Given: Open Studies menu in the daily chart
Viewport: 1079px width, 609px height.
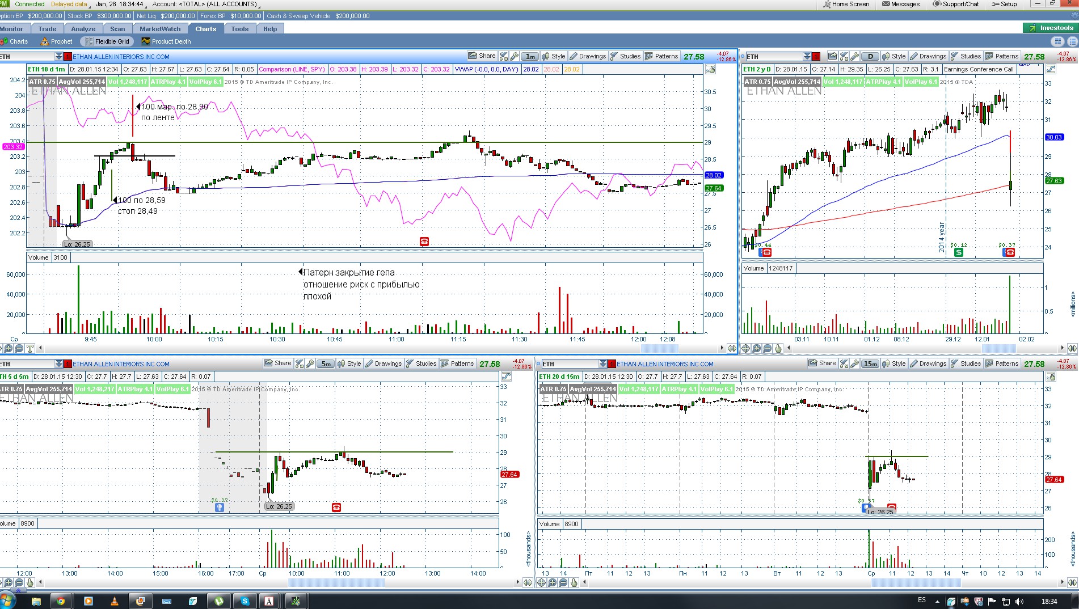Looking at the screenshot, I should (x=966, y=56).
